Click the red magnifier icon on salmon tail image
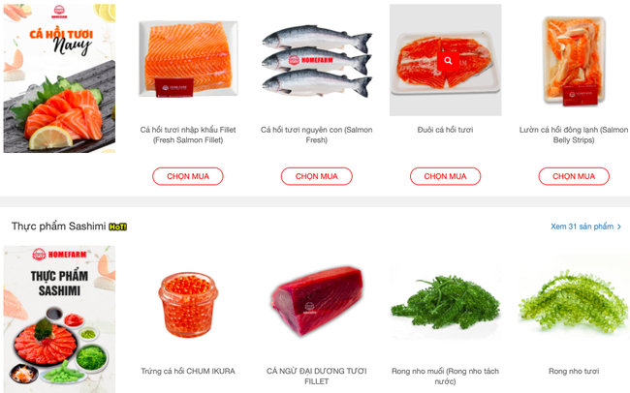This screenshot has height=393, width=630. 448,61
